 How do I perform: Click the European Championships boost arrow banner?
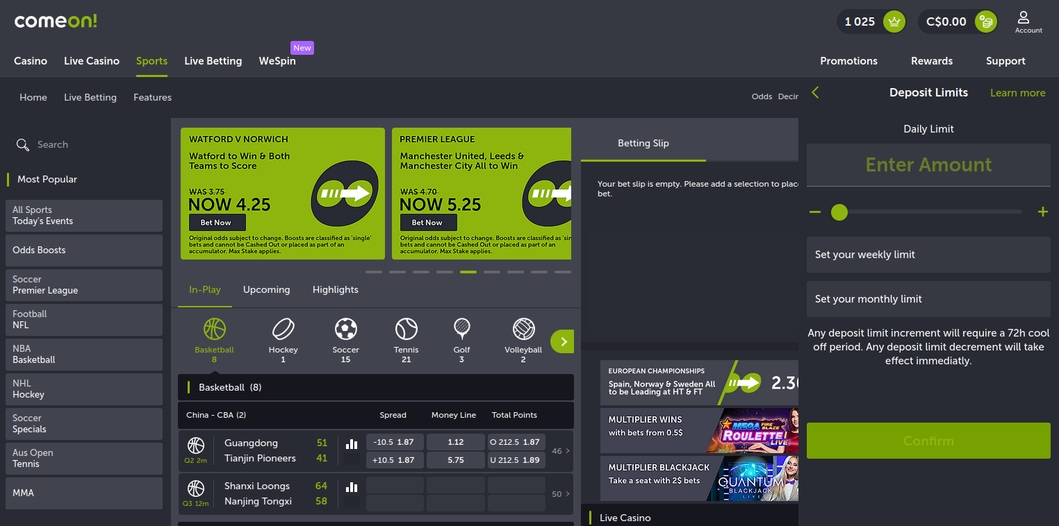699,383
